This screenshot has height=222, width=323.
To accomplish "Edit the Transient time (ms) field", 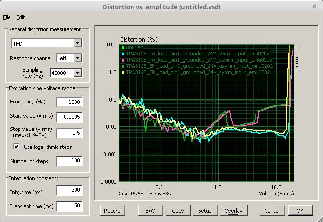I will pos(69,206).
